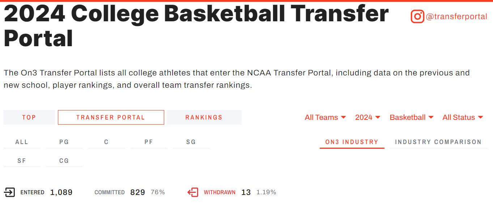Filter by All positions
The image size is (493, 204).
pyautogui.click(x=22, y=142)
